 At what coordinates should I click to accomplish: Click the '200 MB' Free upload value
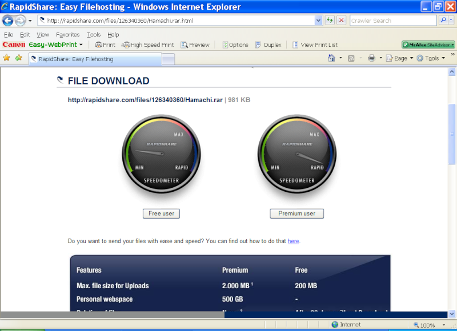(x=306, y=285)
